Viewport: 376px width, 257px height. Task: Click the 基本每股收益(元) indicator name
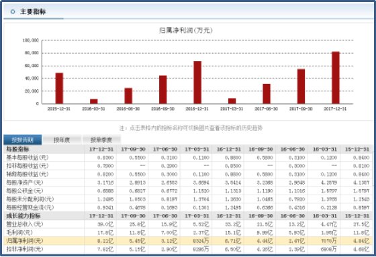click(28, 158)
